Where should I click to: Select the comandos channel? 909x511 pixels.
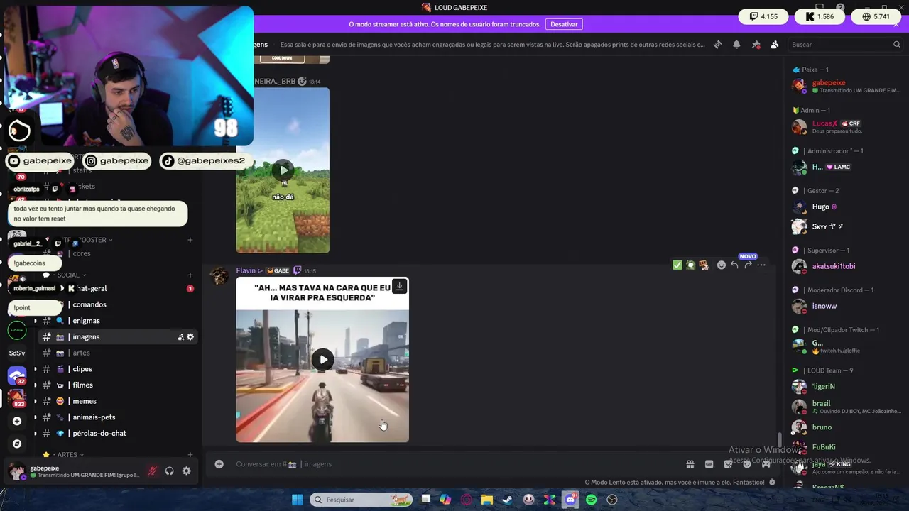click(116, 304)
